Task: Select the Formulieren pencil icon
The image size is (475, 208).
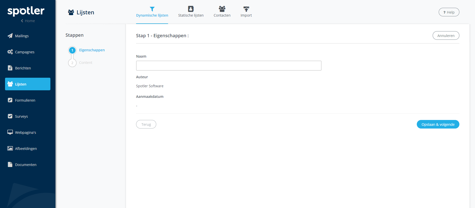Action: click(10, 100)
